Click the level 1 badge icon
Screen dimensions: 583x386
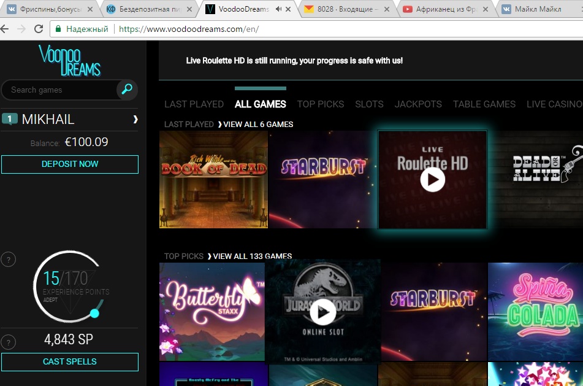10,119
